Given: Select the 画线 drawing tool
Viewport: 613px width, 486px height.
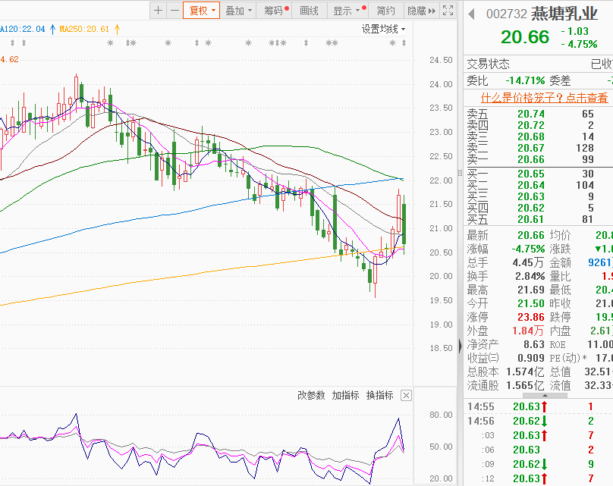Looking at the screenshot, I should pos(309,11).
